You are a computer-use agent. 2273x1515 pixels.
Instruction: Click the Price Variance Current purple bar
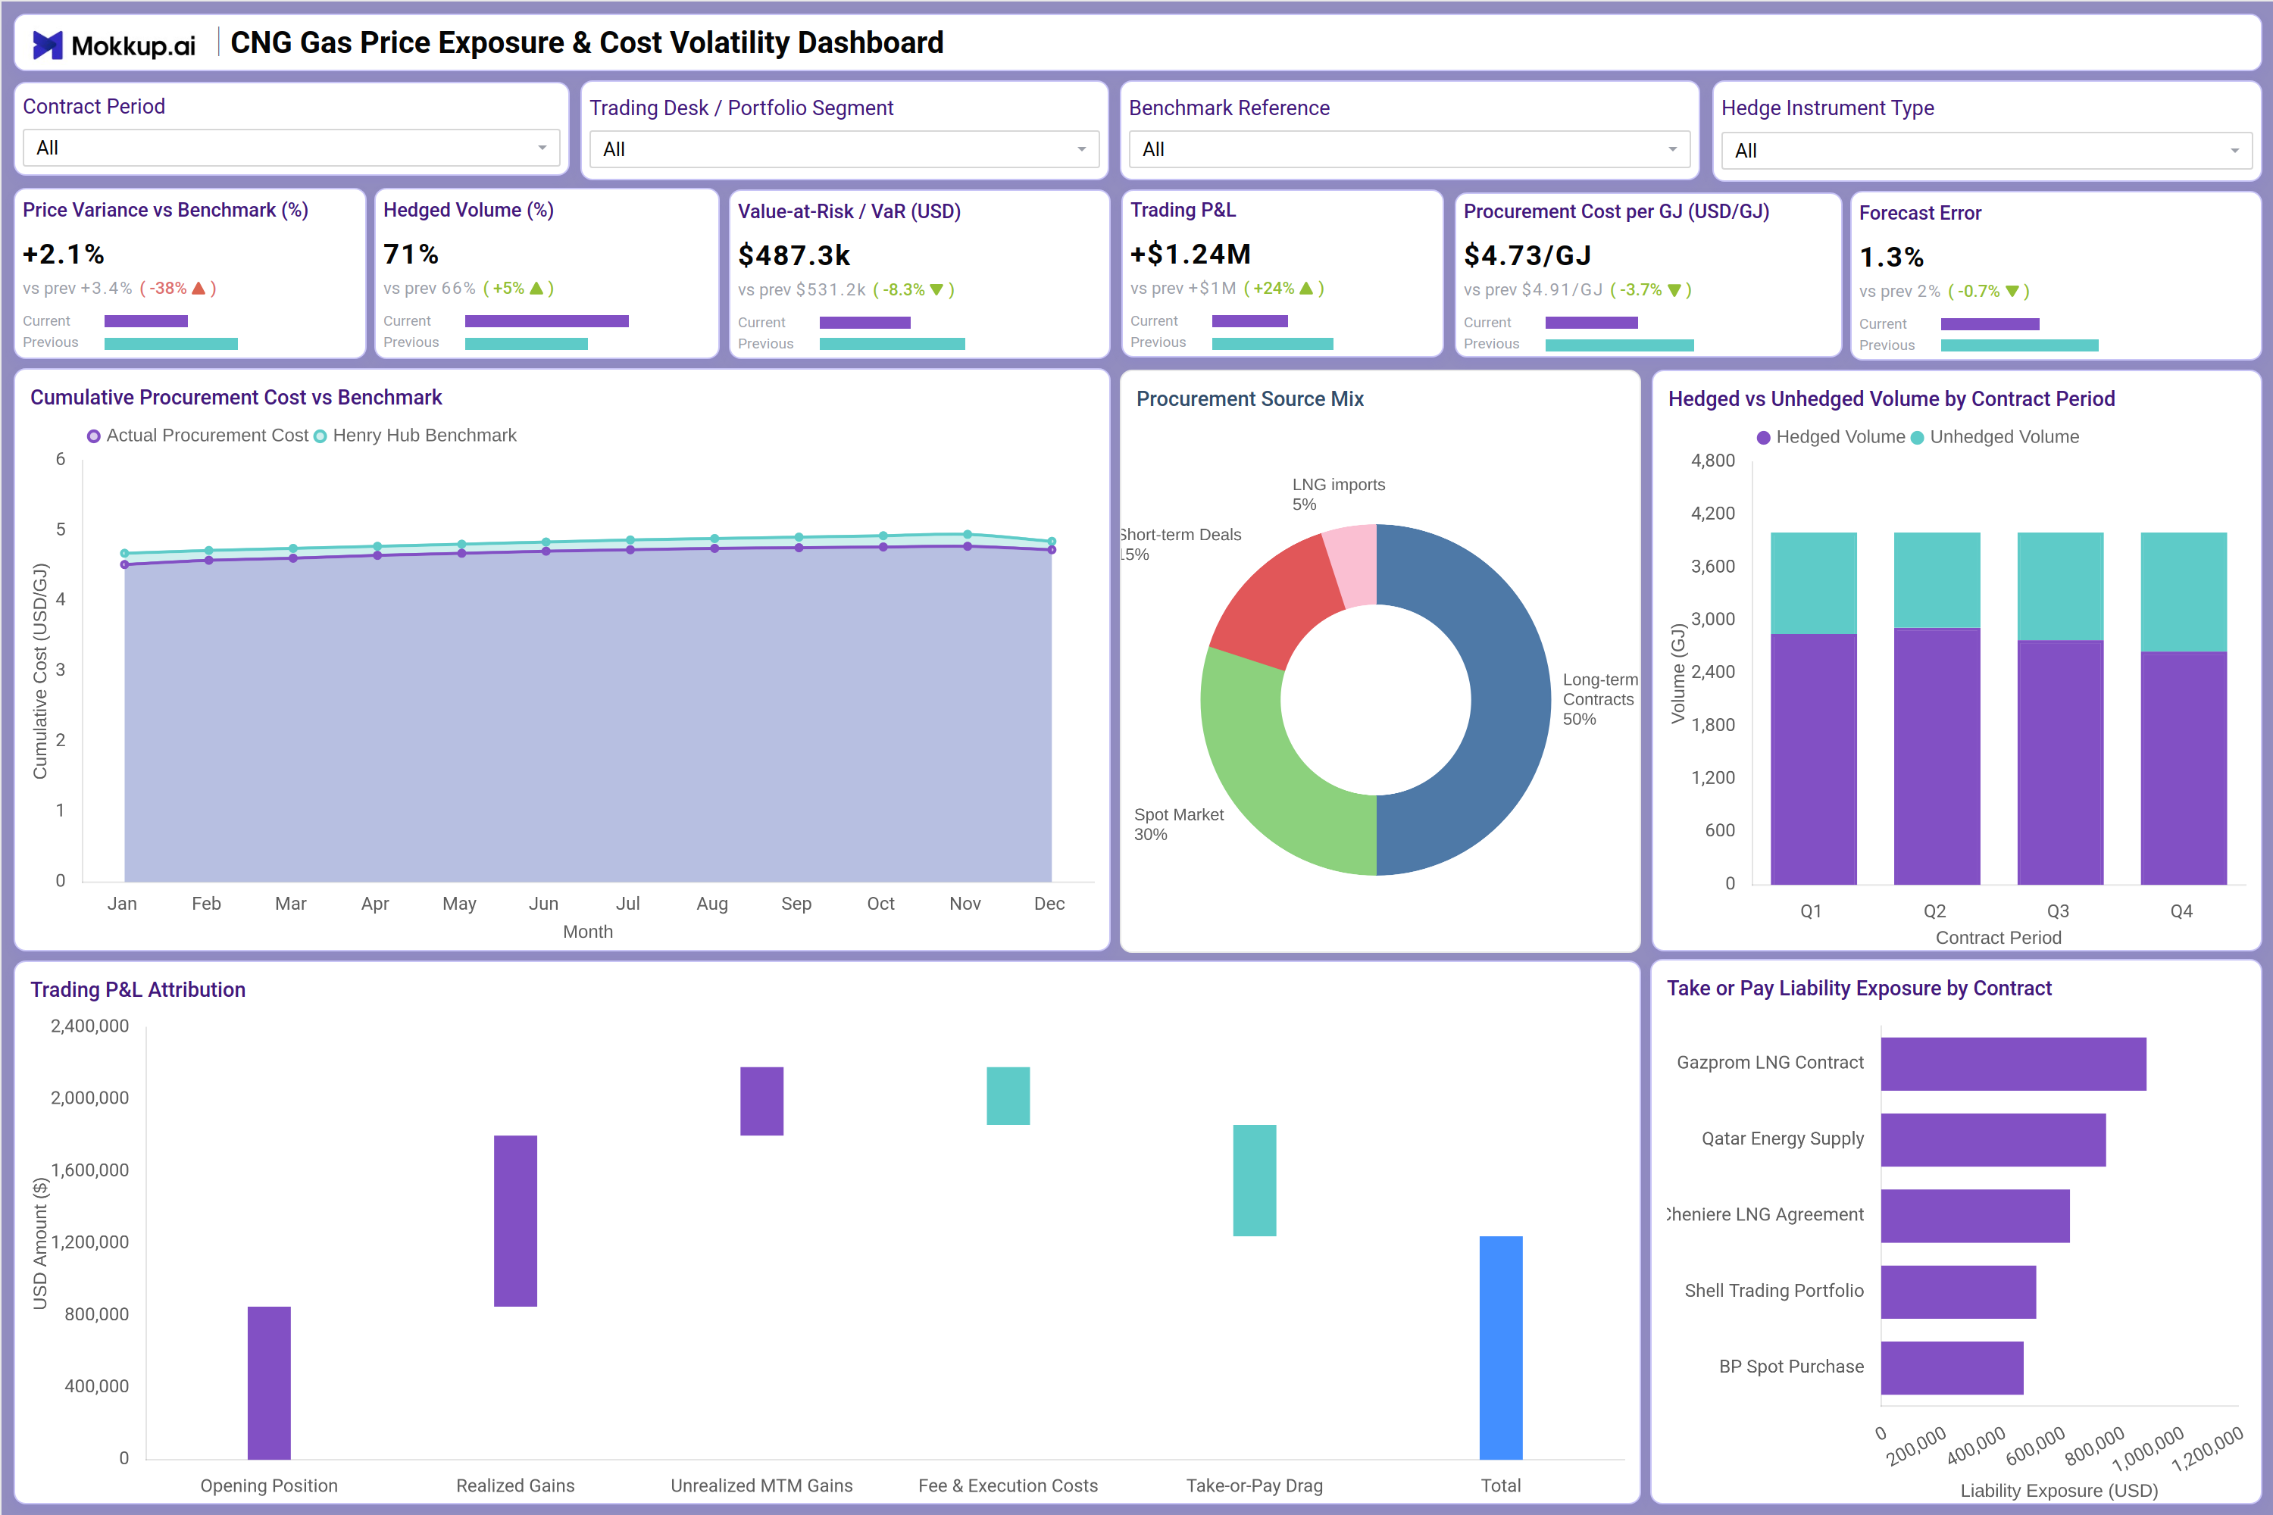tap(146, 320)
